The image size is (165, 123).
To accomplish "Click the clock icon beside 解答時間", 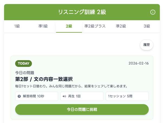I will coord(19,96).
